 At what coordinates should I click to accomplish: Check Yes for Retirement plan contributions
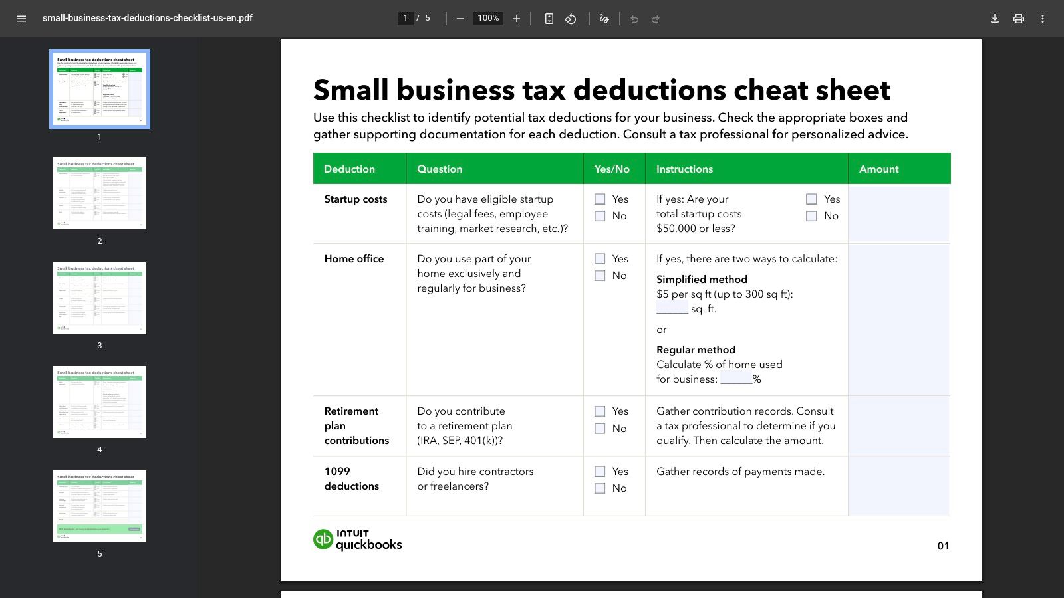(x=600, y=411)
